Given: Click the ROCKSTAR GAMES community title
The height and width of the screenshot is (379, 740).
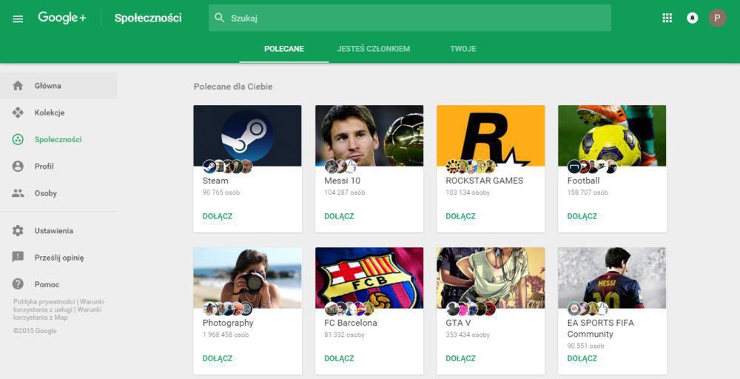Looking at the screenshot, I should pos(484,181).
